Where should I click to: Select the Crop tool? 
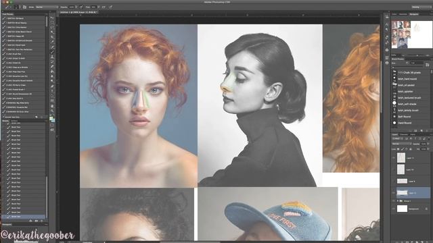point(52,37)
